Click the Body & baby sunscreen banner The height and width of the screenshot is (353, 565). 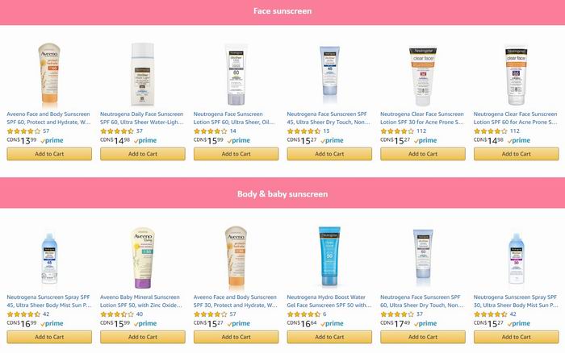click(282, 194)
